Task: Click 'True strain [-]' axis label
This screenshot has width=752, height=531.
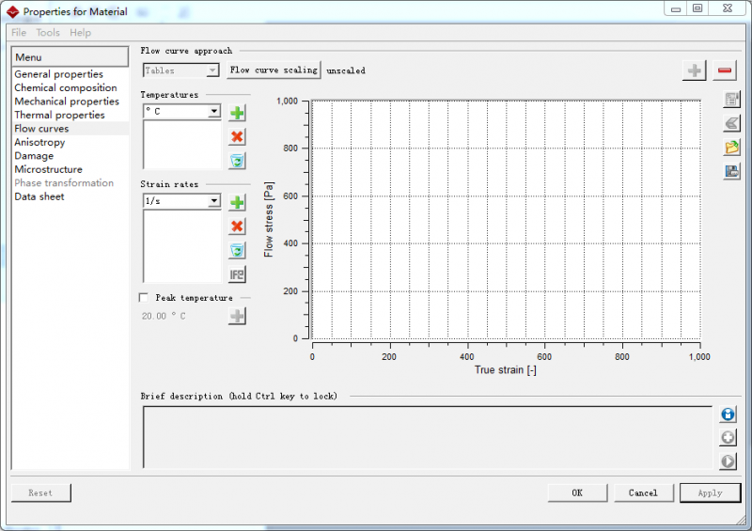Action: pyautogui.click(x=506, y=370)
